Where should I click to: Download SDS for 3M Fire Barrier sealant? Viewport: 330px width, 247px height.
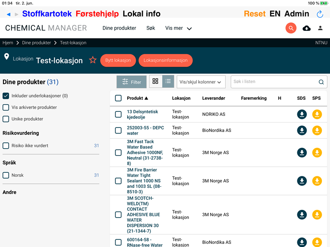pyautogui.click(x=302, y=181)
